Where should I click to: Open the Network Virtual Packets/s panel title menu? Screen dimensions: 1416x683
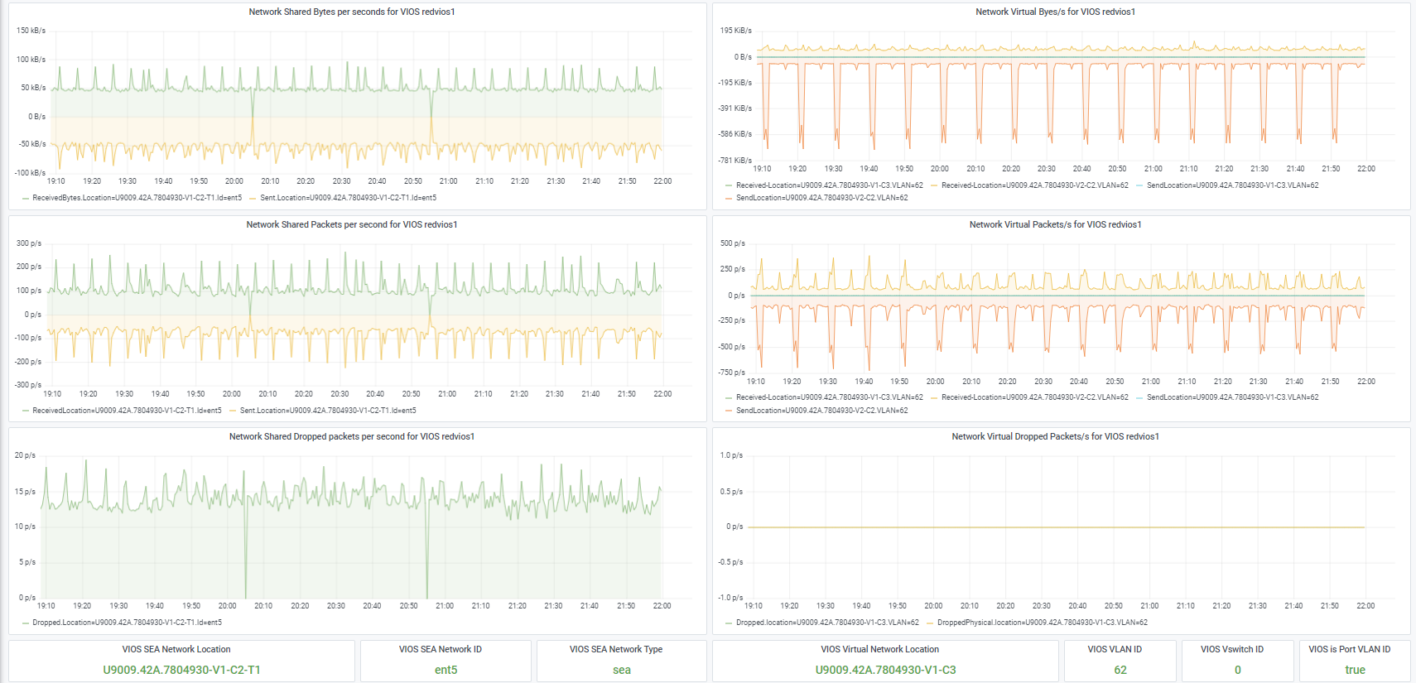pos(1055,224)
